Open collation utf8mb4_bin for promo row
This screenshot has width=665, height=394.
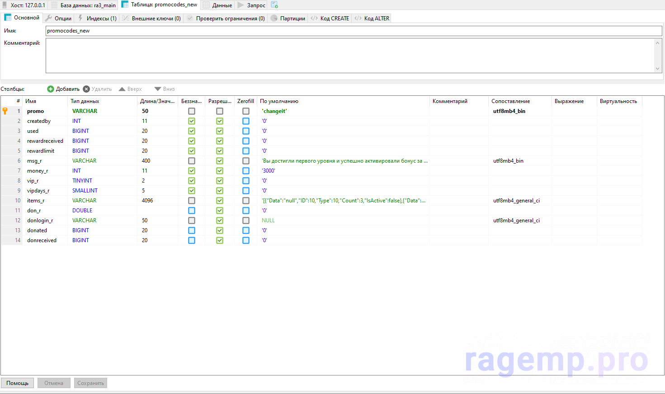[509, 111]
